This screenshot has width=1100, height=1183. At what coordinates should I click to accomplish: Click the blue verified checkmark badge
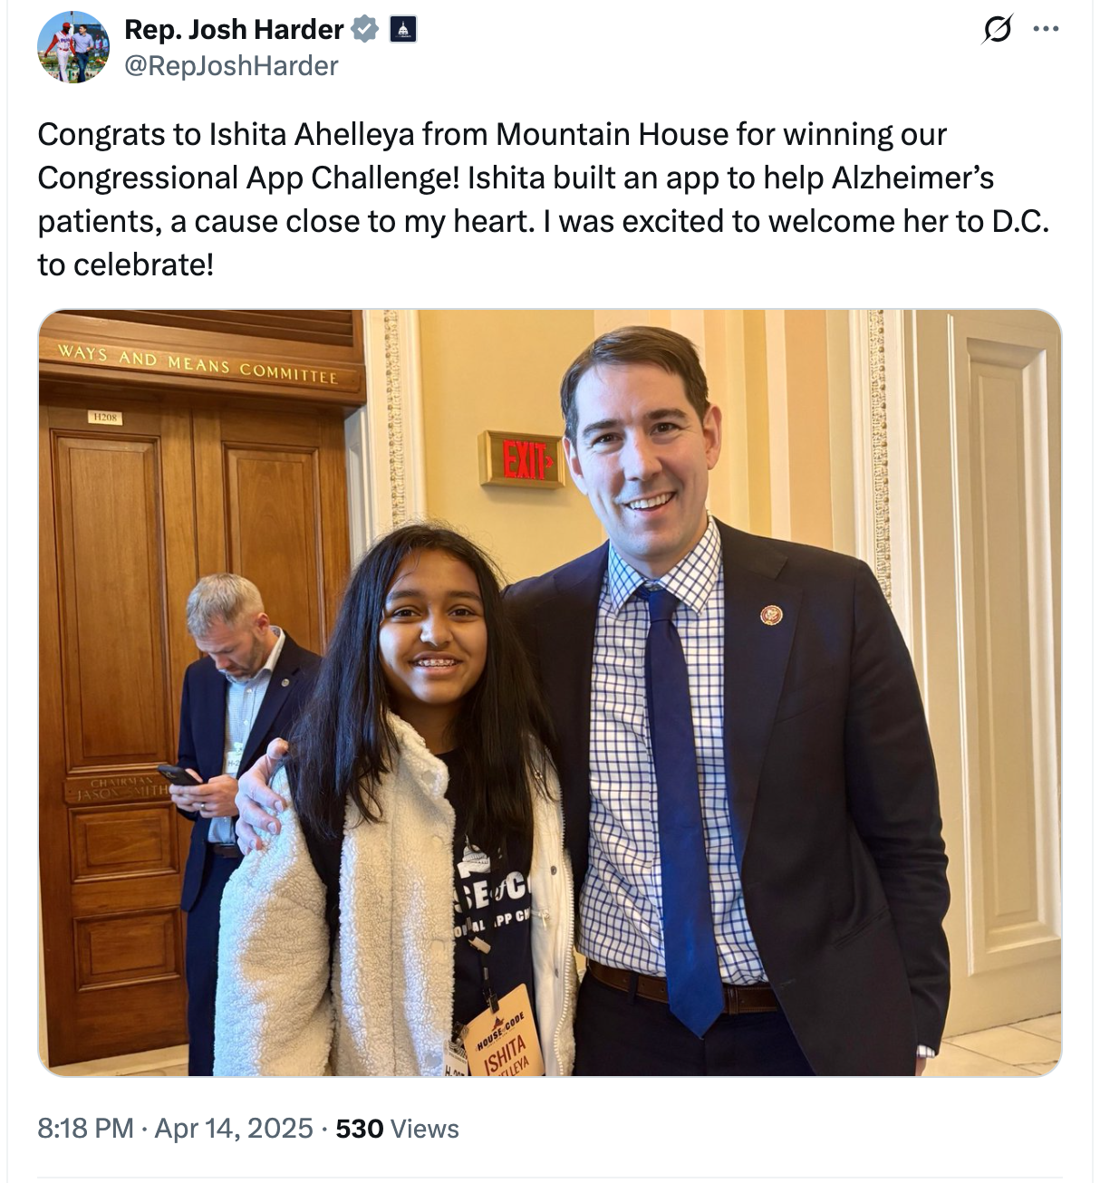(364, 30)
